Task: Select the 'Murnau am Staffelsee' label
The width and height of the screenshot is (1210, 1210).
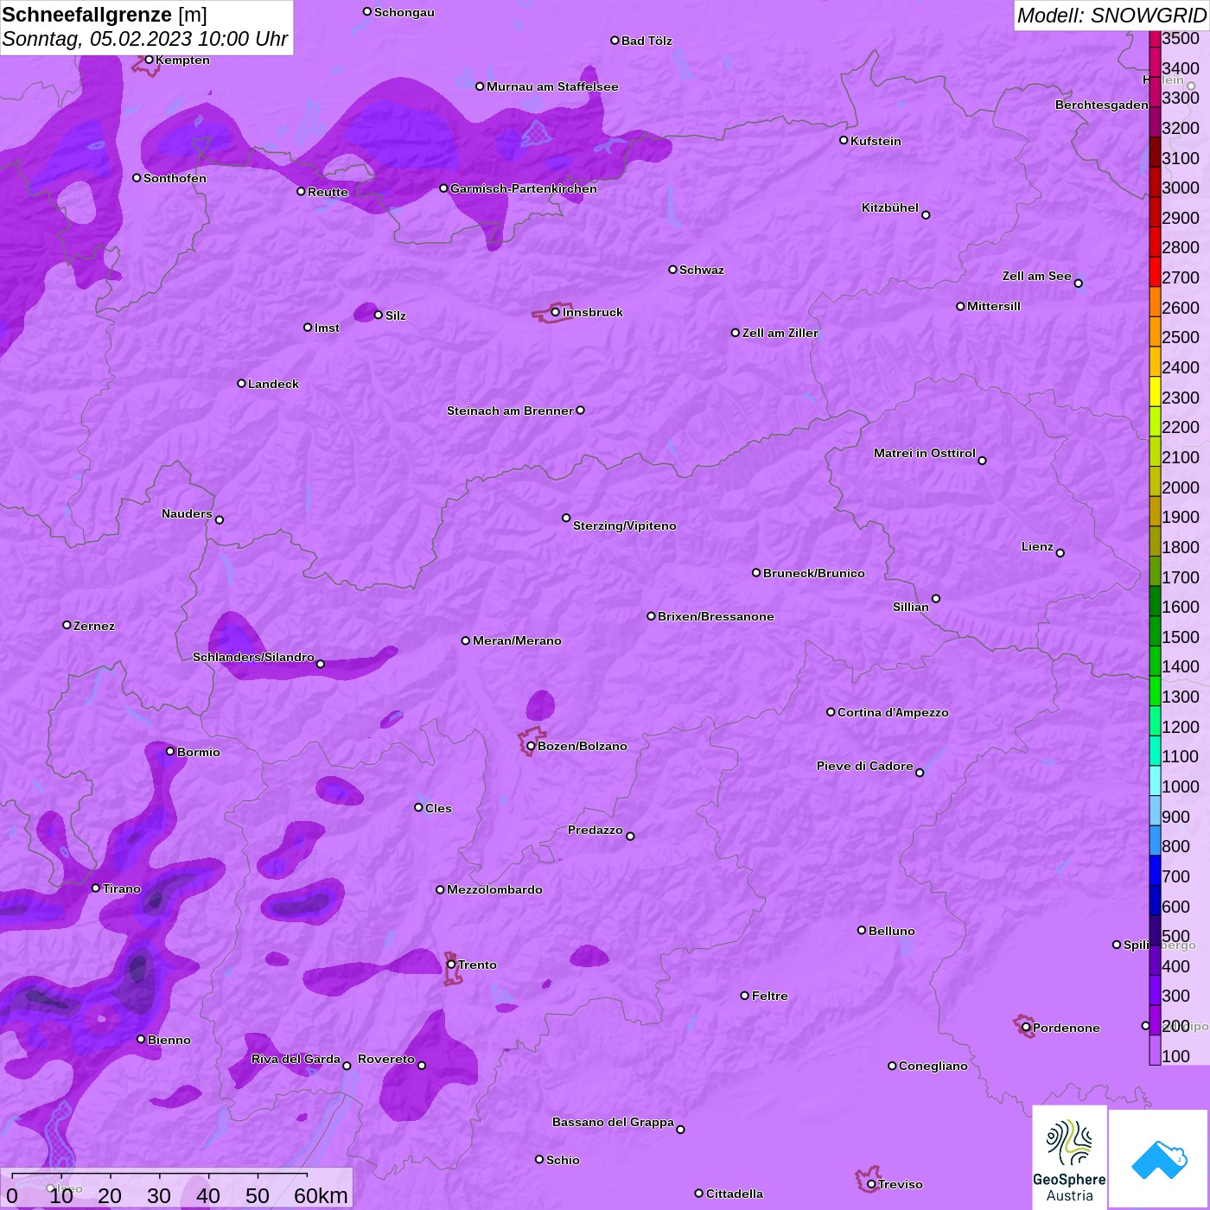Action: point(552,86)
